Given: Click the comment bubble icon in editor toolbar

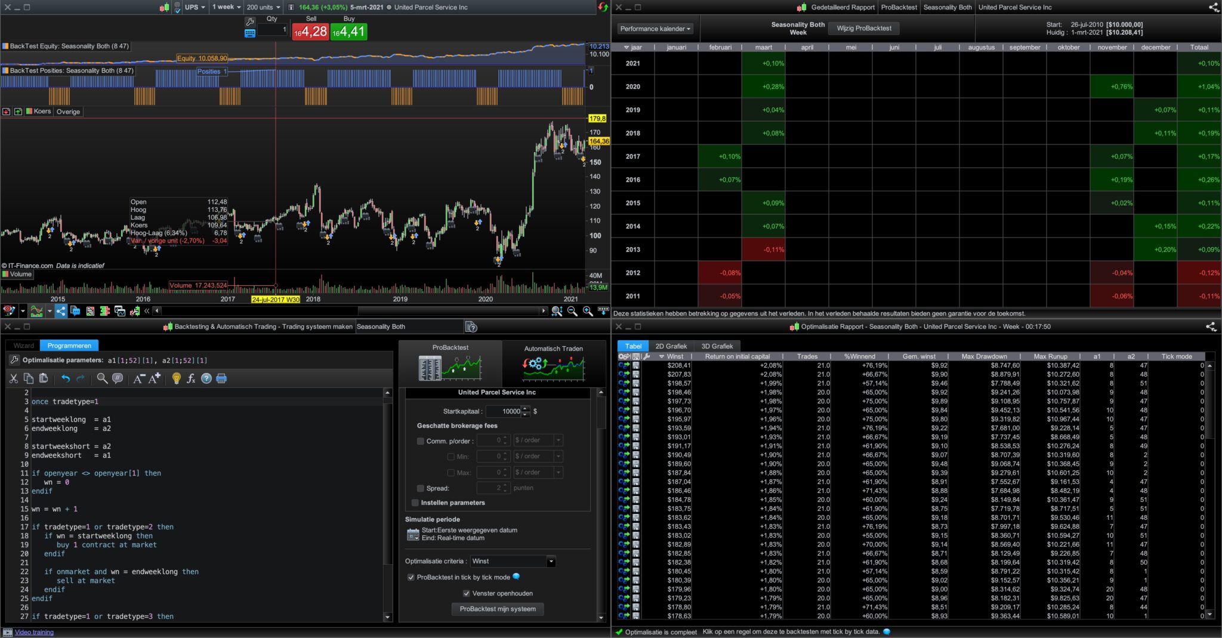Looking at the screenshot, I should tap(118, 378).
